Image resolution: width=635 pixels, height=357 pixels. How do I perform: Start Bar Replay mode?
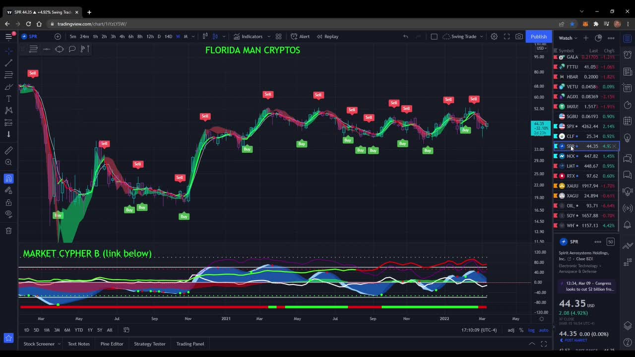(x=327, y=36)
